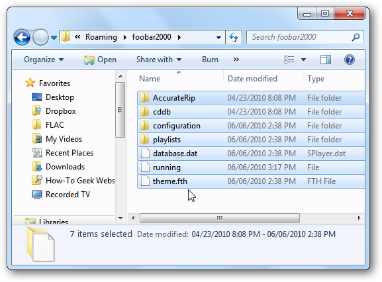The image size is (382, 282).
Task: Click the AccurateRip folder icon
Action: pos(145,98)
